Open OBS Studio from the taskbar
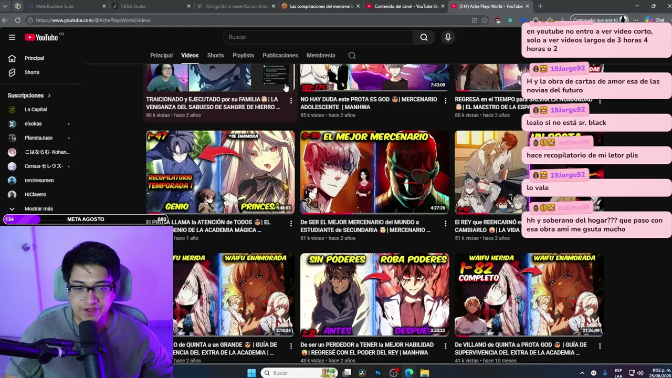 (x=393, y=373)
